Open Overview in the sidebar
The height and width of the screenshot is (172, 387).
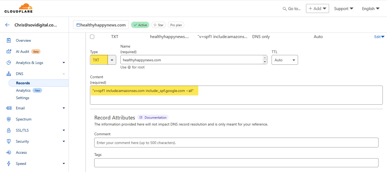coord(23,40)
